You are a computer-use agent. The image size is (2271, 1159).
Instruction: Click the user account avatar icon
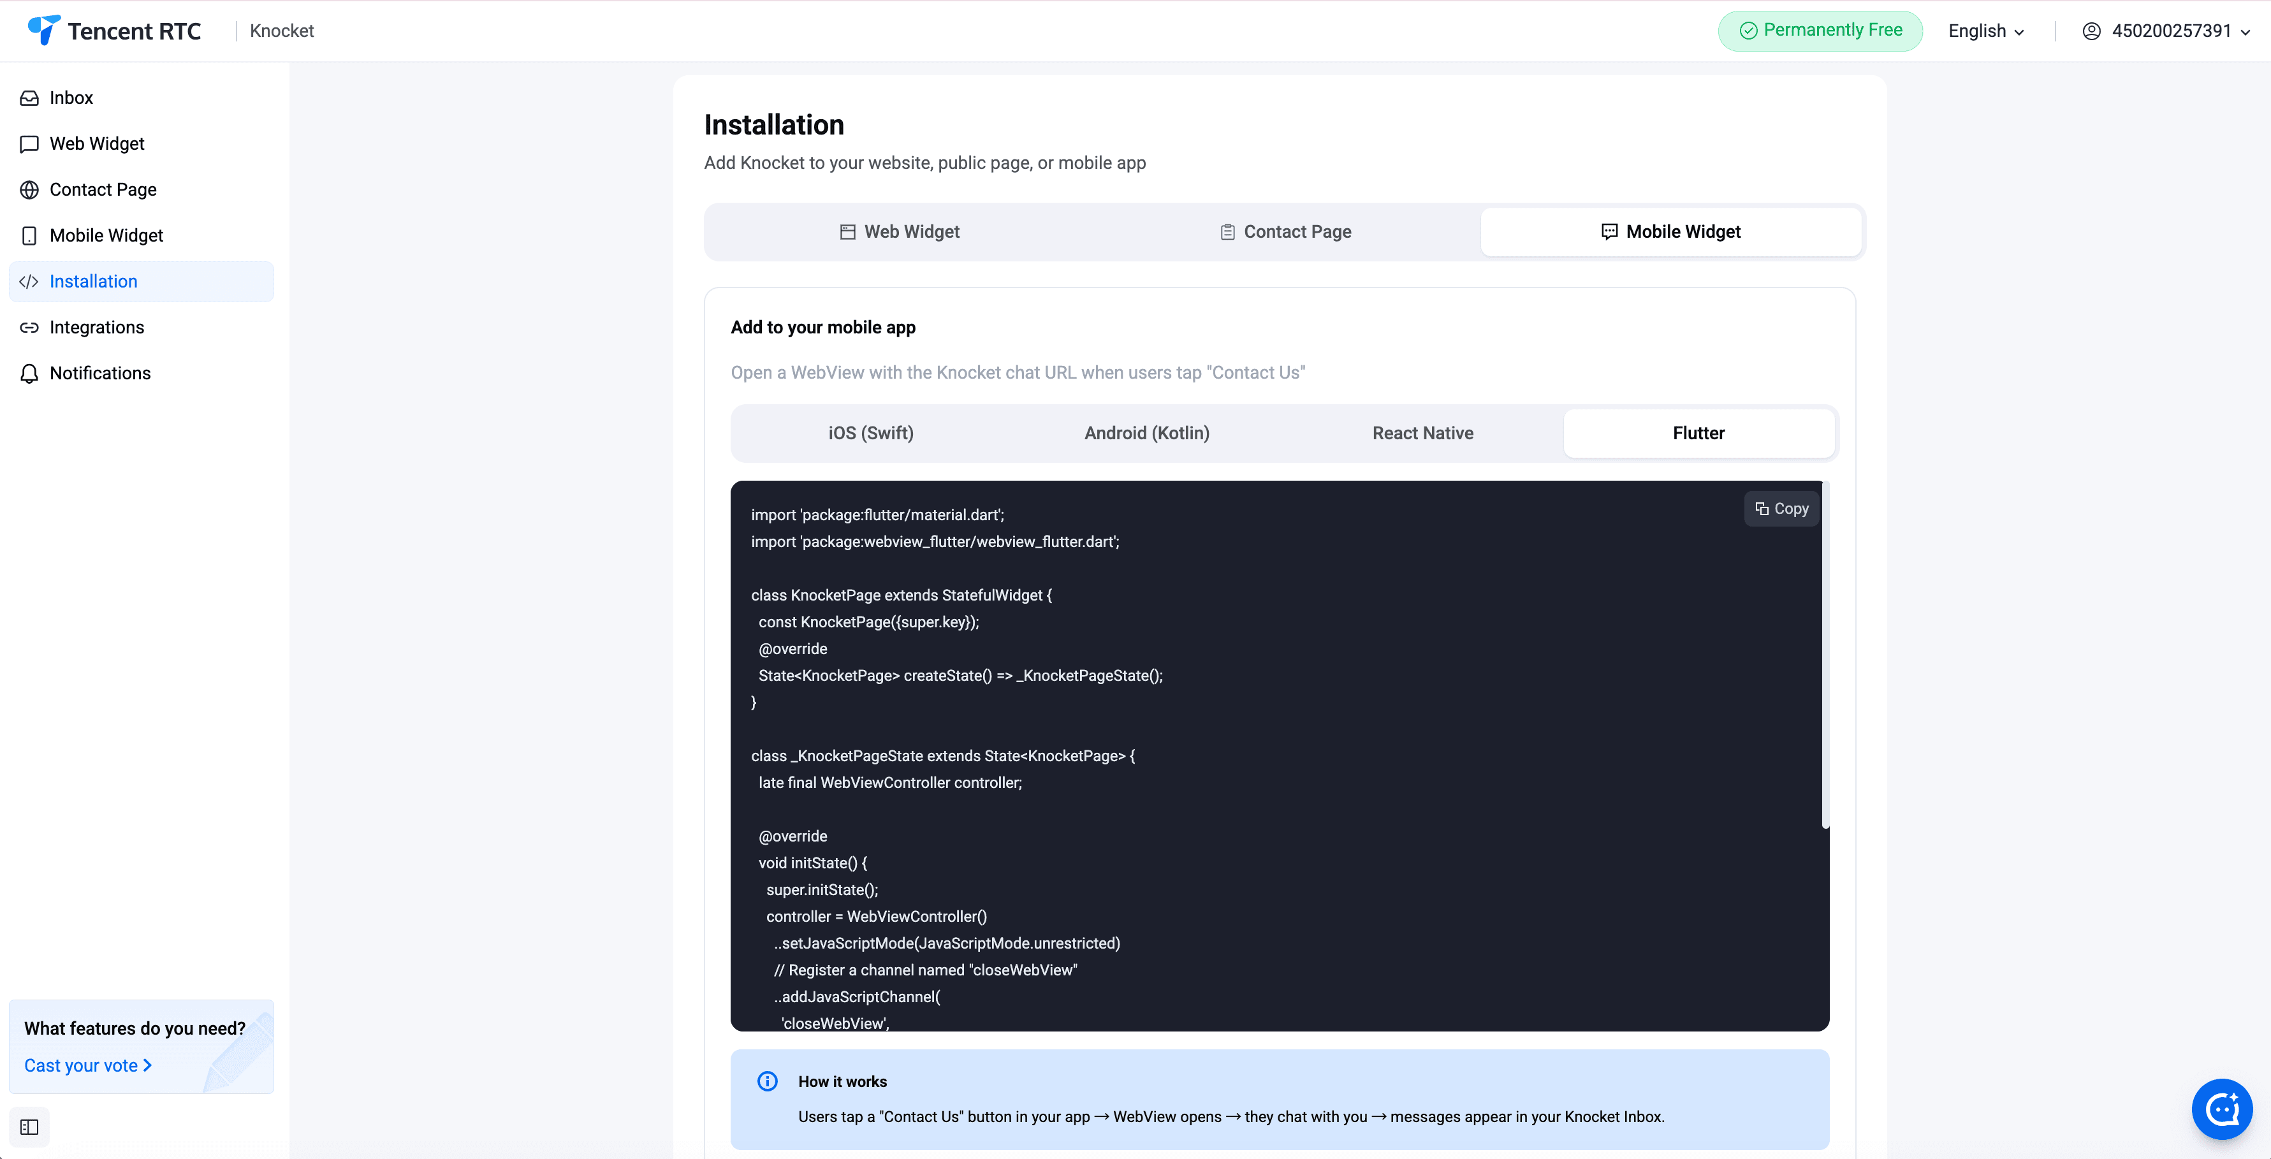pos(2091,31)
